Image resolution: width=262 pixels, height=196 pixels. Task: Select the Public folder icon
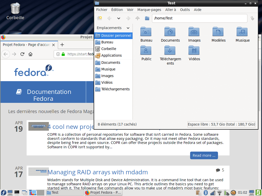pyautogui.click(x=146, y=50)
